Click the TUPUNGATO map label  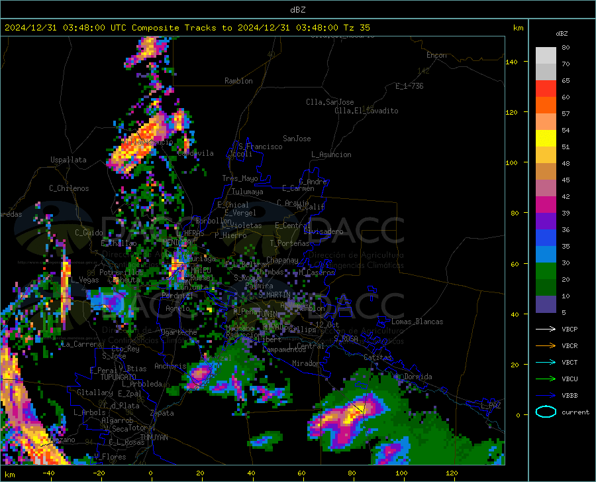click(119, 377)
